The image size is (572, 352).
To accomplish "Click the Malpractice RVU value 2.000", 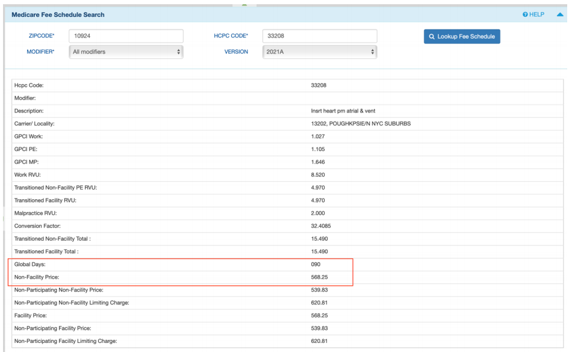I will pyautogui.click(x=318, y=214).
